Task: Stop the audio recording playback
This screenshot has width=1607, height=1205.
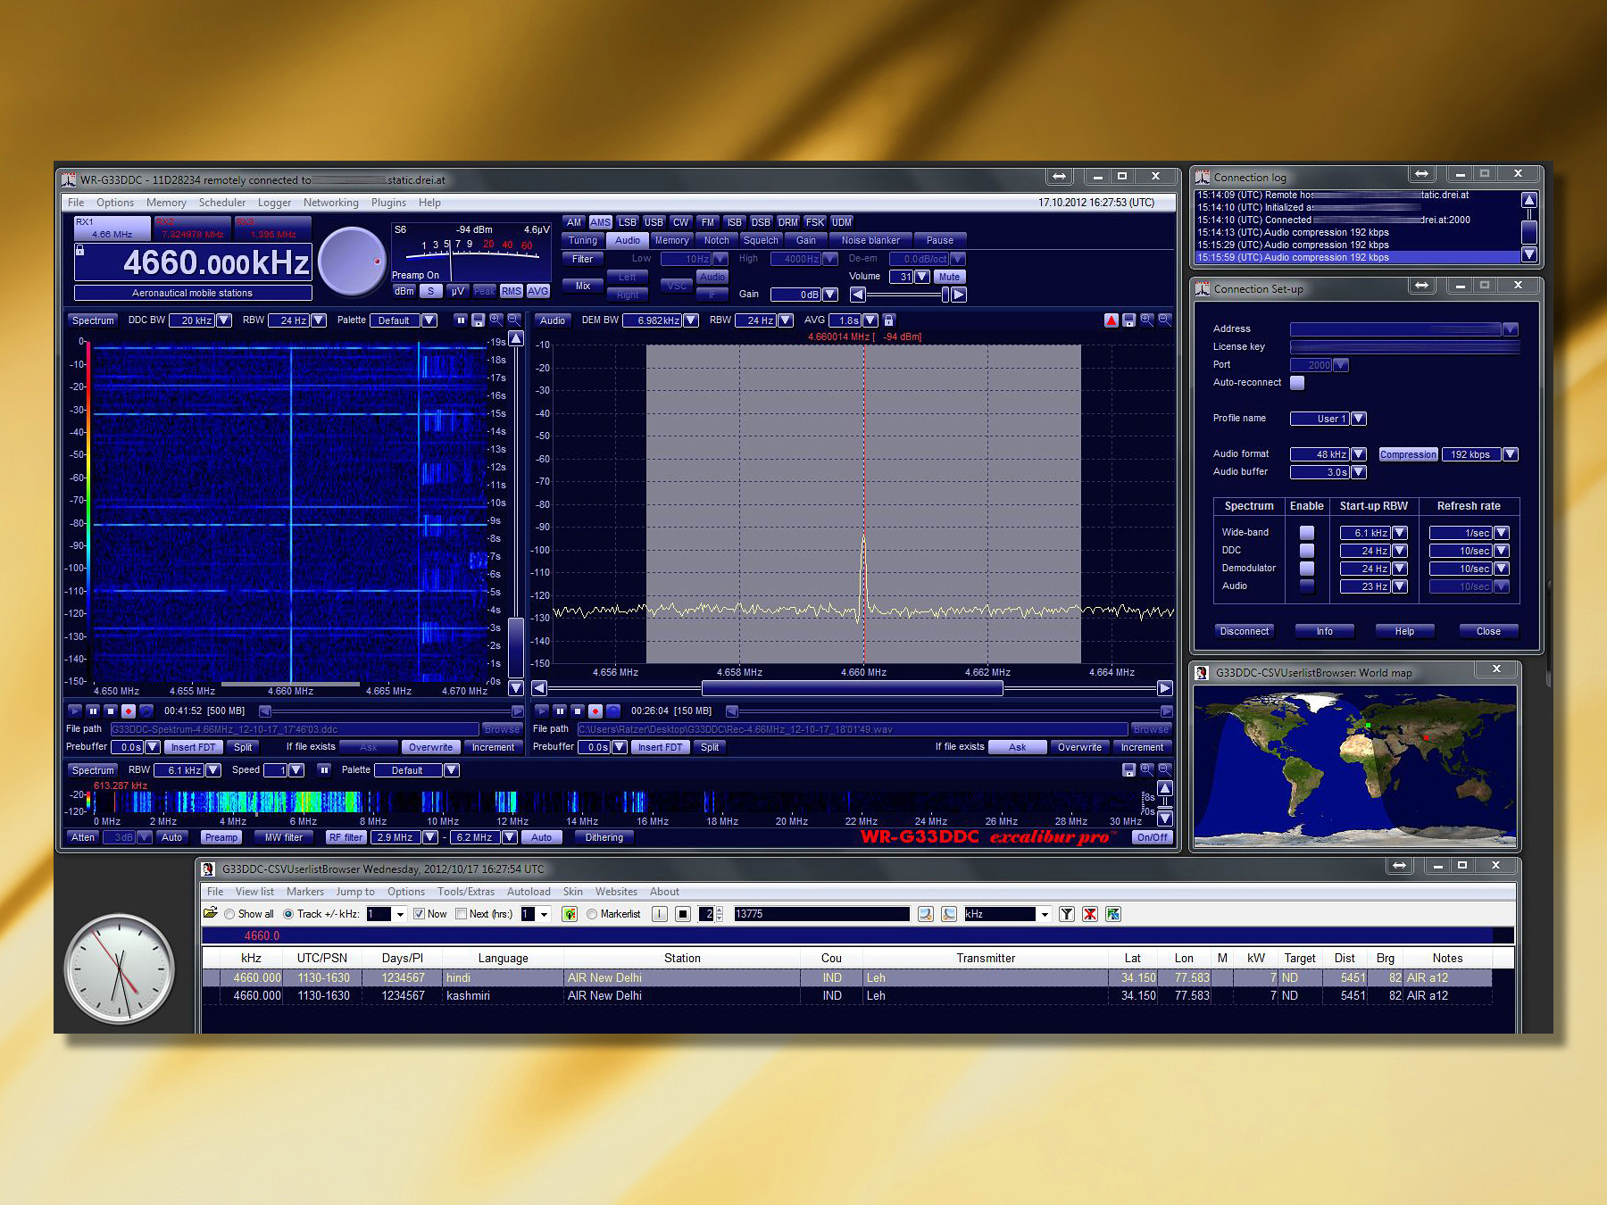Action: pyautogui.click(x=578, y=711)
